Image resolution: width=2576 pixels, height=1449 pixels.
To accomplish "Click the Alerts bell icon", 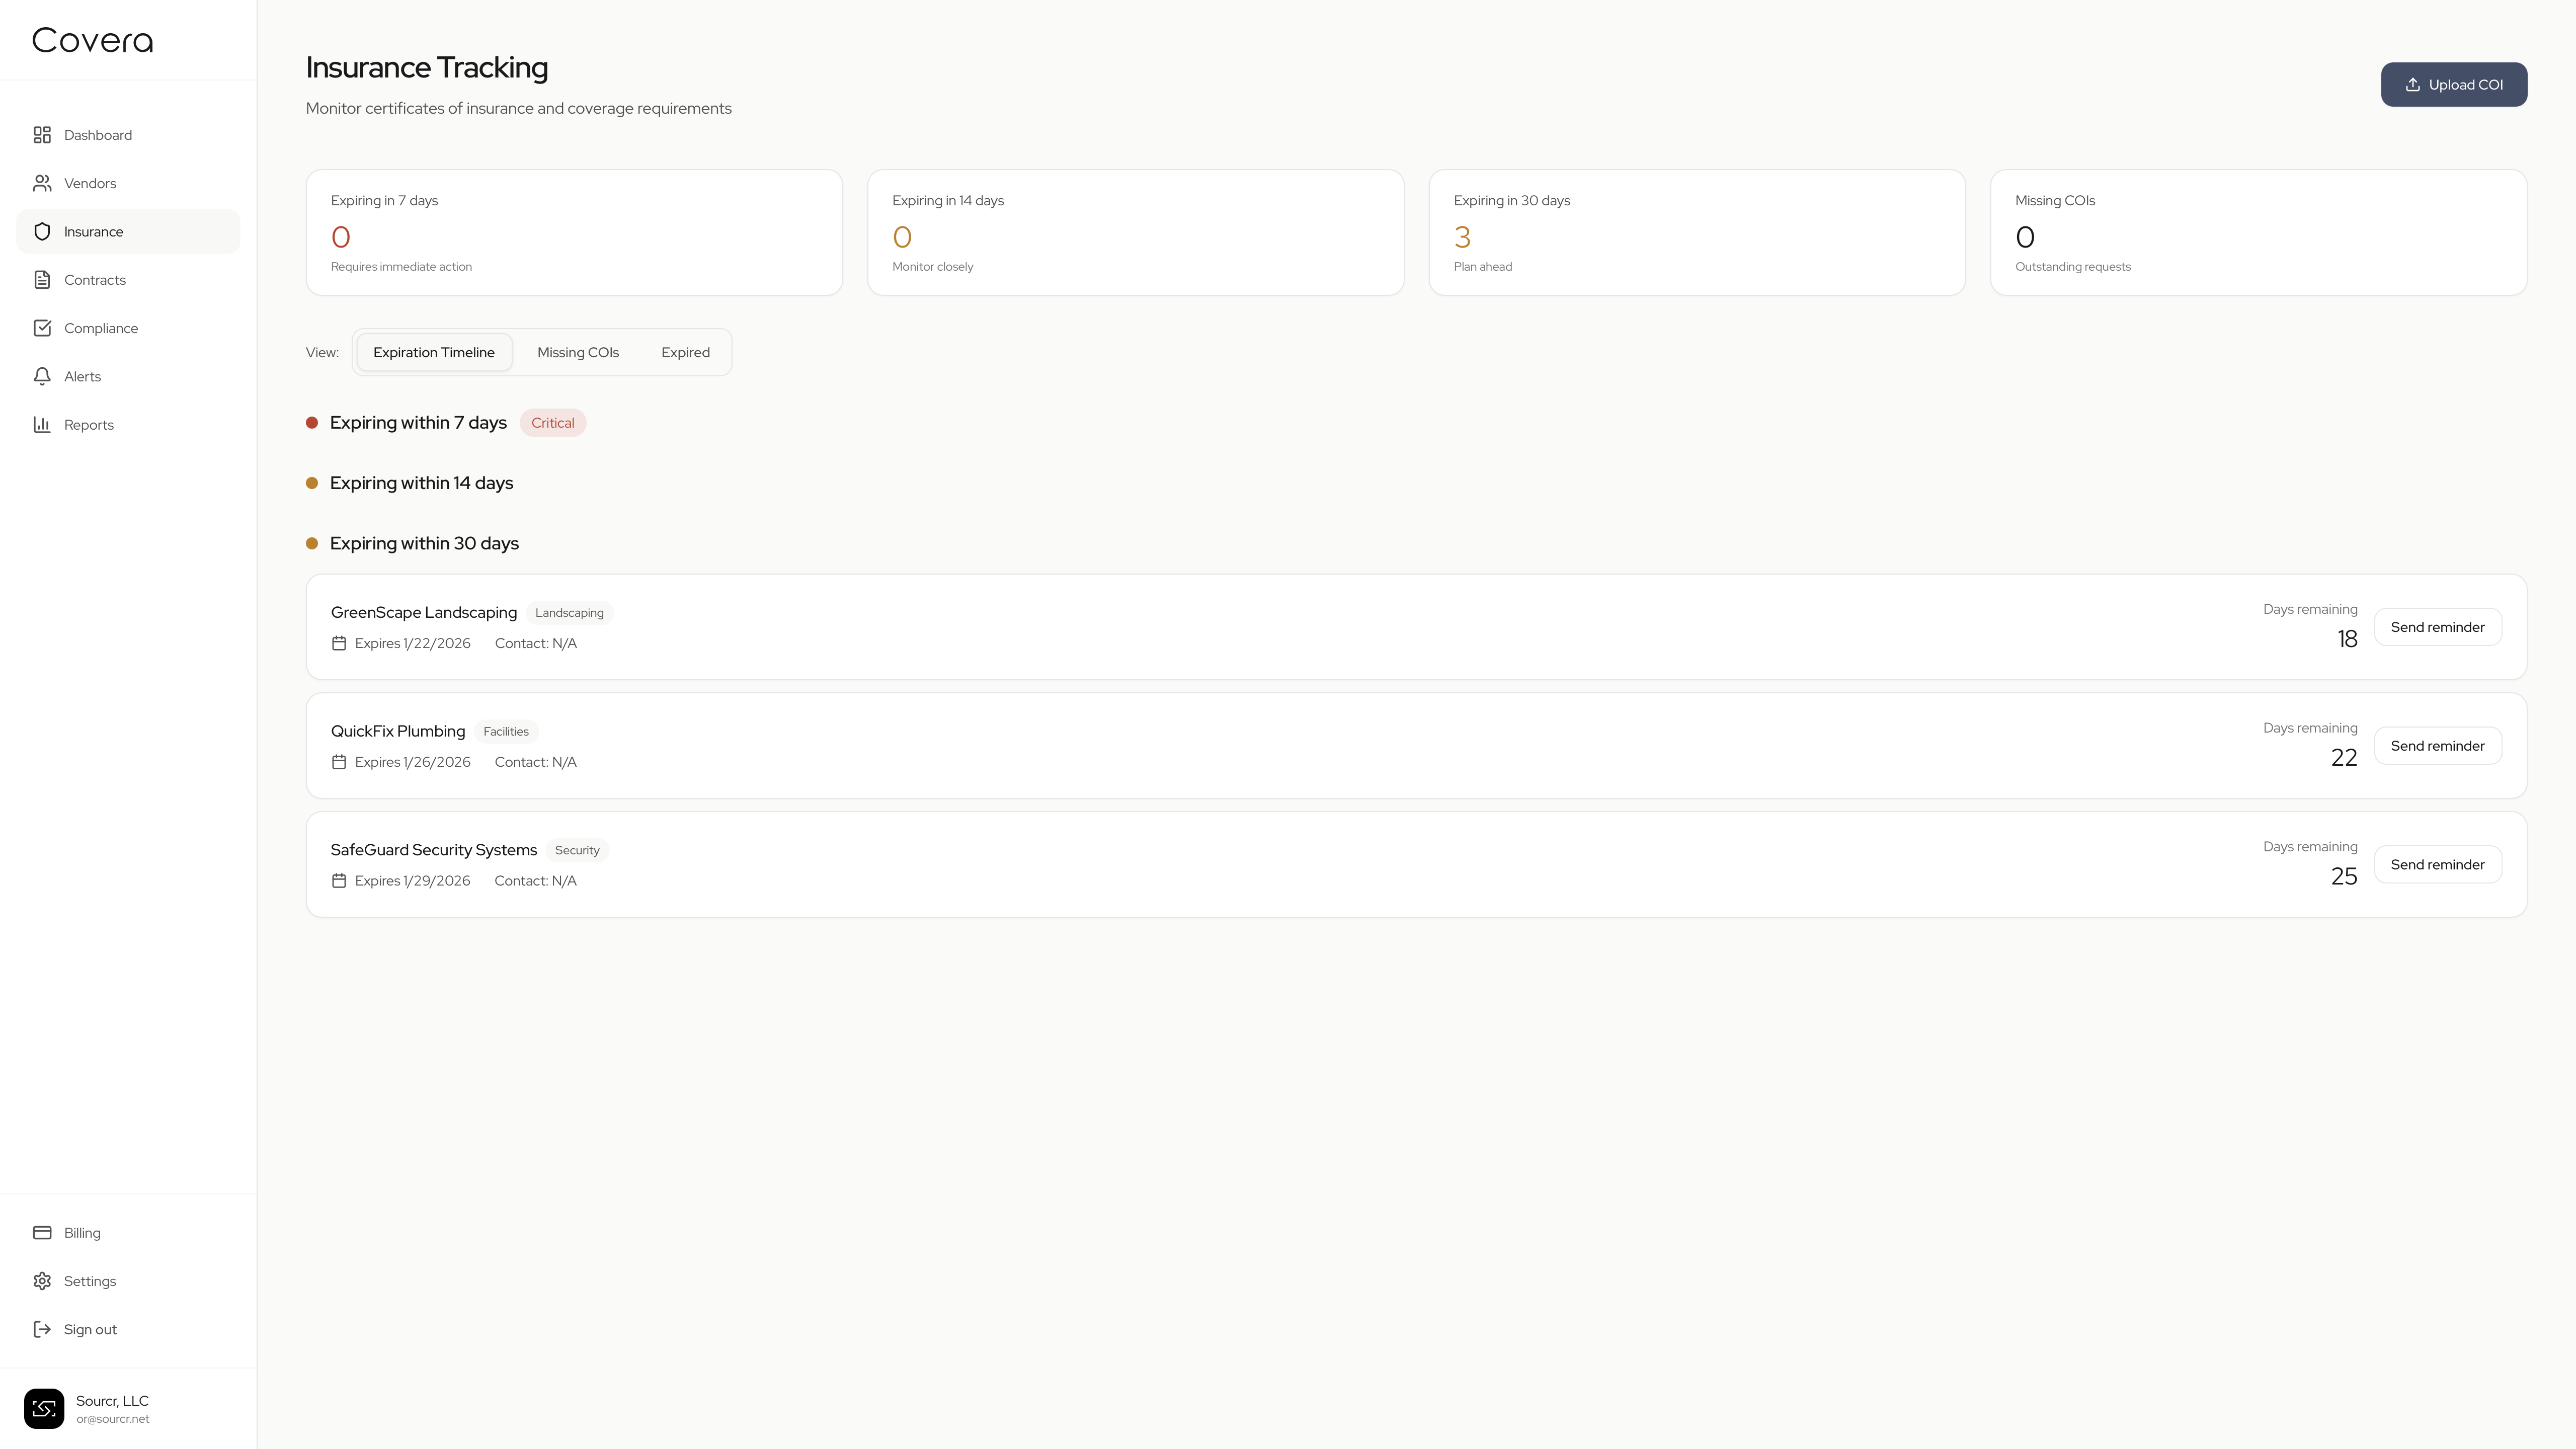I will tap(42, 376).
